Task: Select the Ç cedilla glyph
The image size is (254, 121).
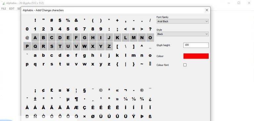Action: point(84,107)
